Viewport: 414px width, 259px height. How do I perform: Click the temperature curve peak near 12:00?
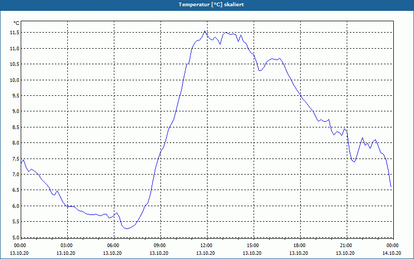click(x=205, y=31)
